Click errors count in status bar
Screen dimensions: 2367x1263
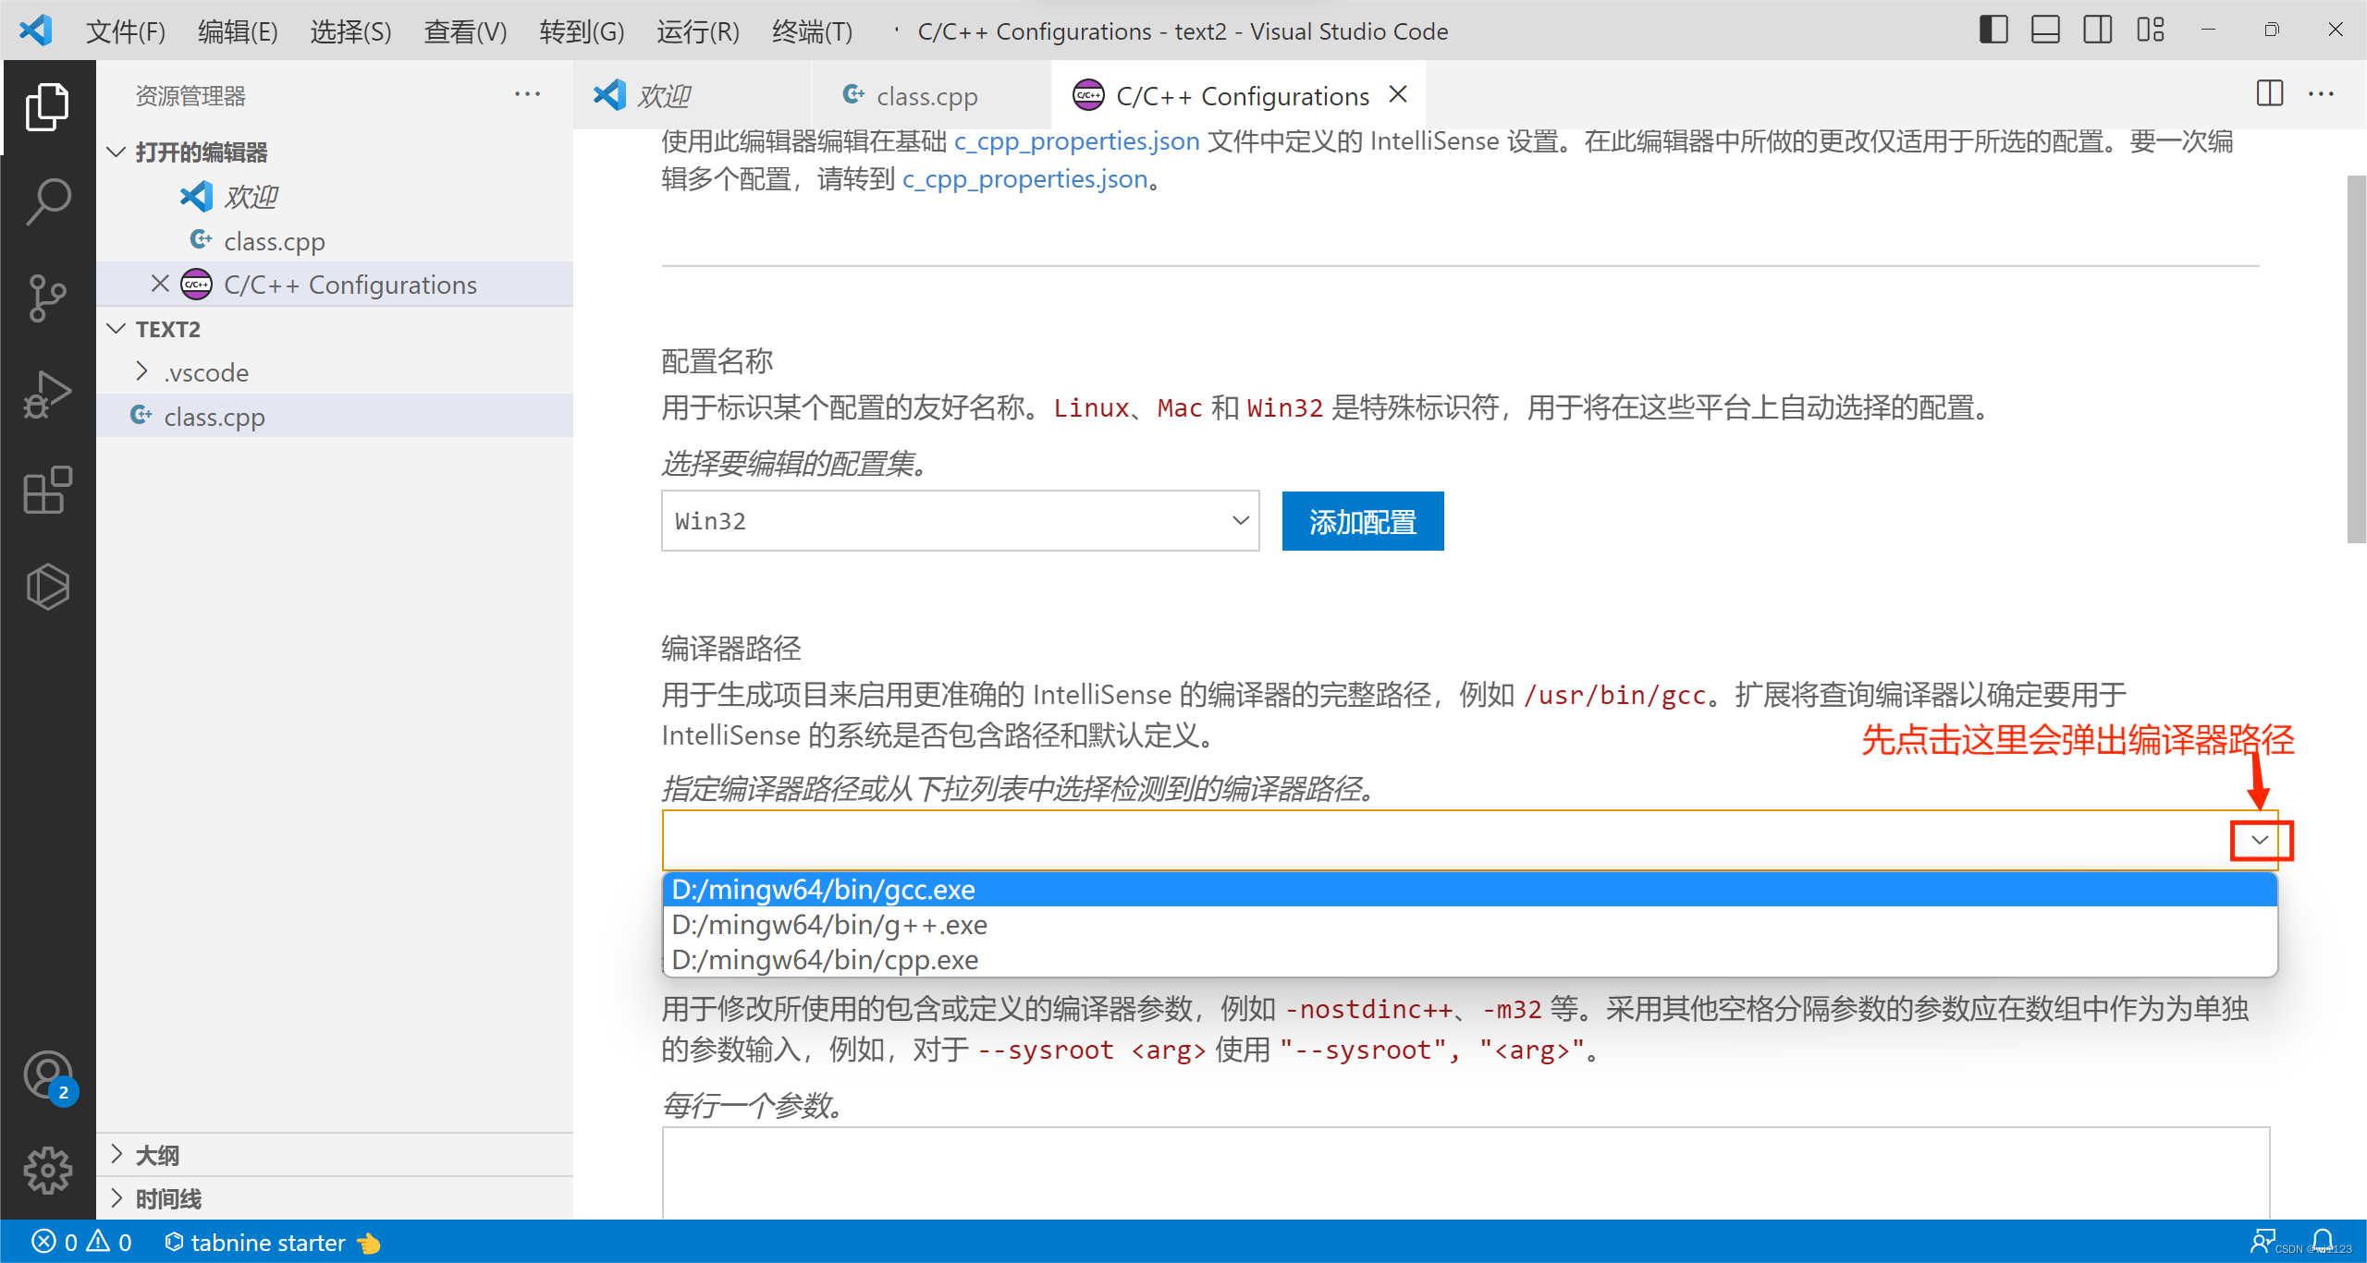(x=55, y=1243)
